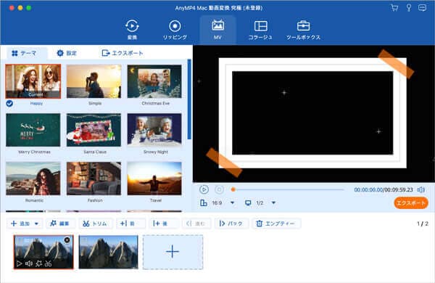Select the Fashion theme thumbnail

94,179
